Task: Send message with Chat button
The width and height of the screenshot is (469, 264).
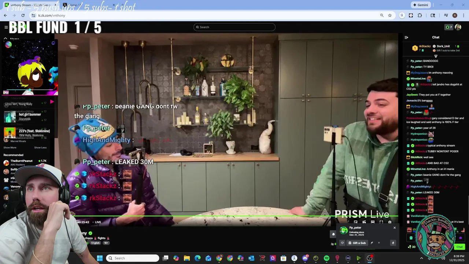Action: click(x=459, y=247)
